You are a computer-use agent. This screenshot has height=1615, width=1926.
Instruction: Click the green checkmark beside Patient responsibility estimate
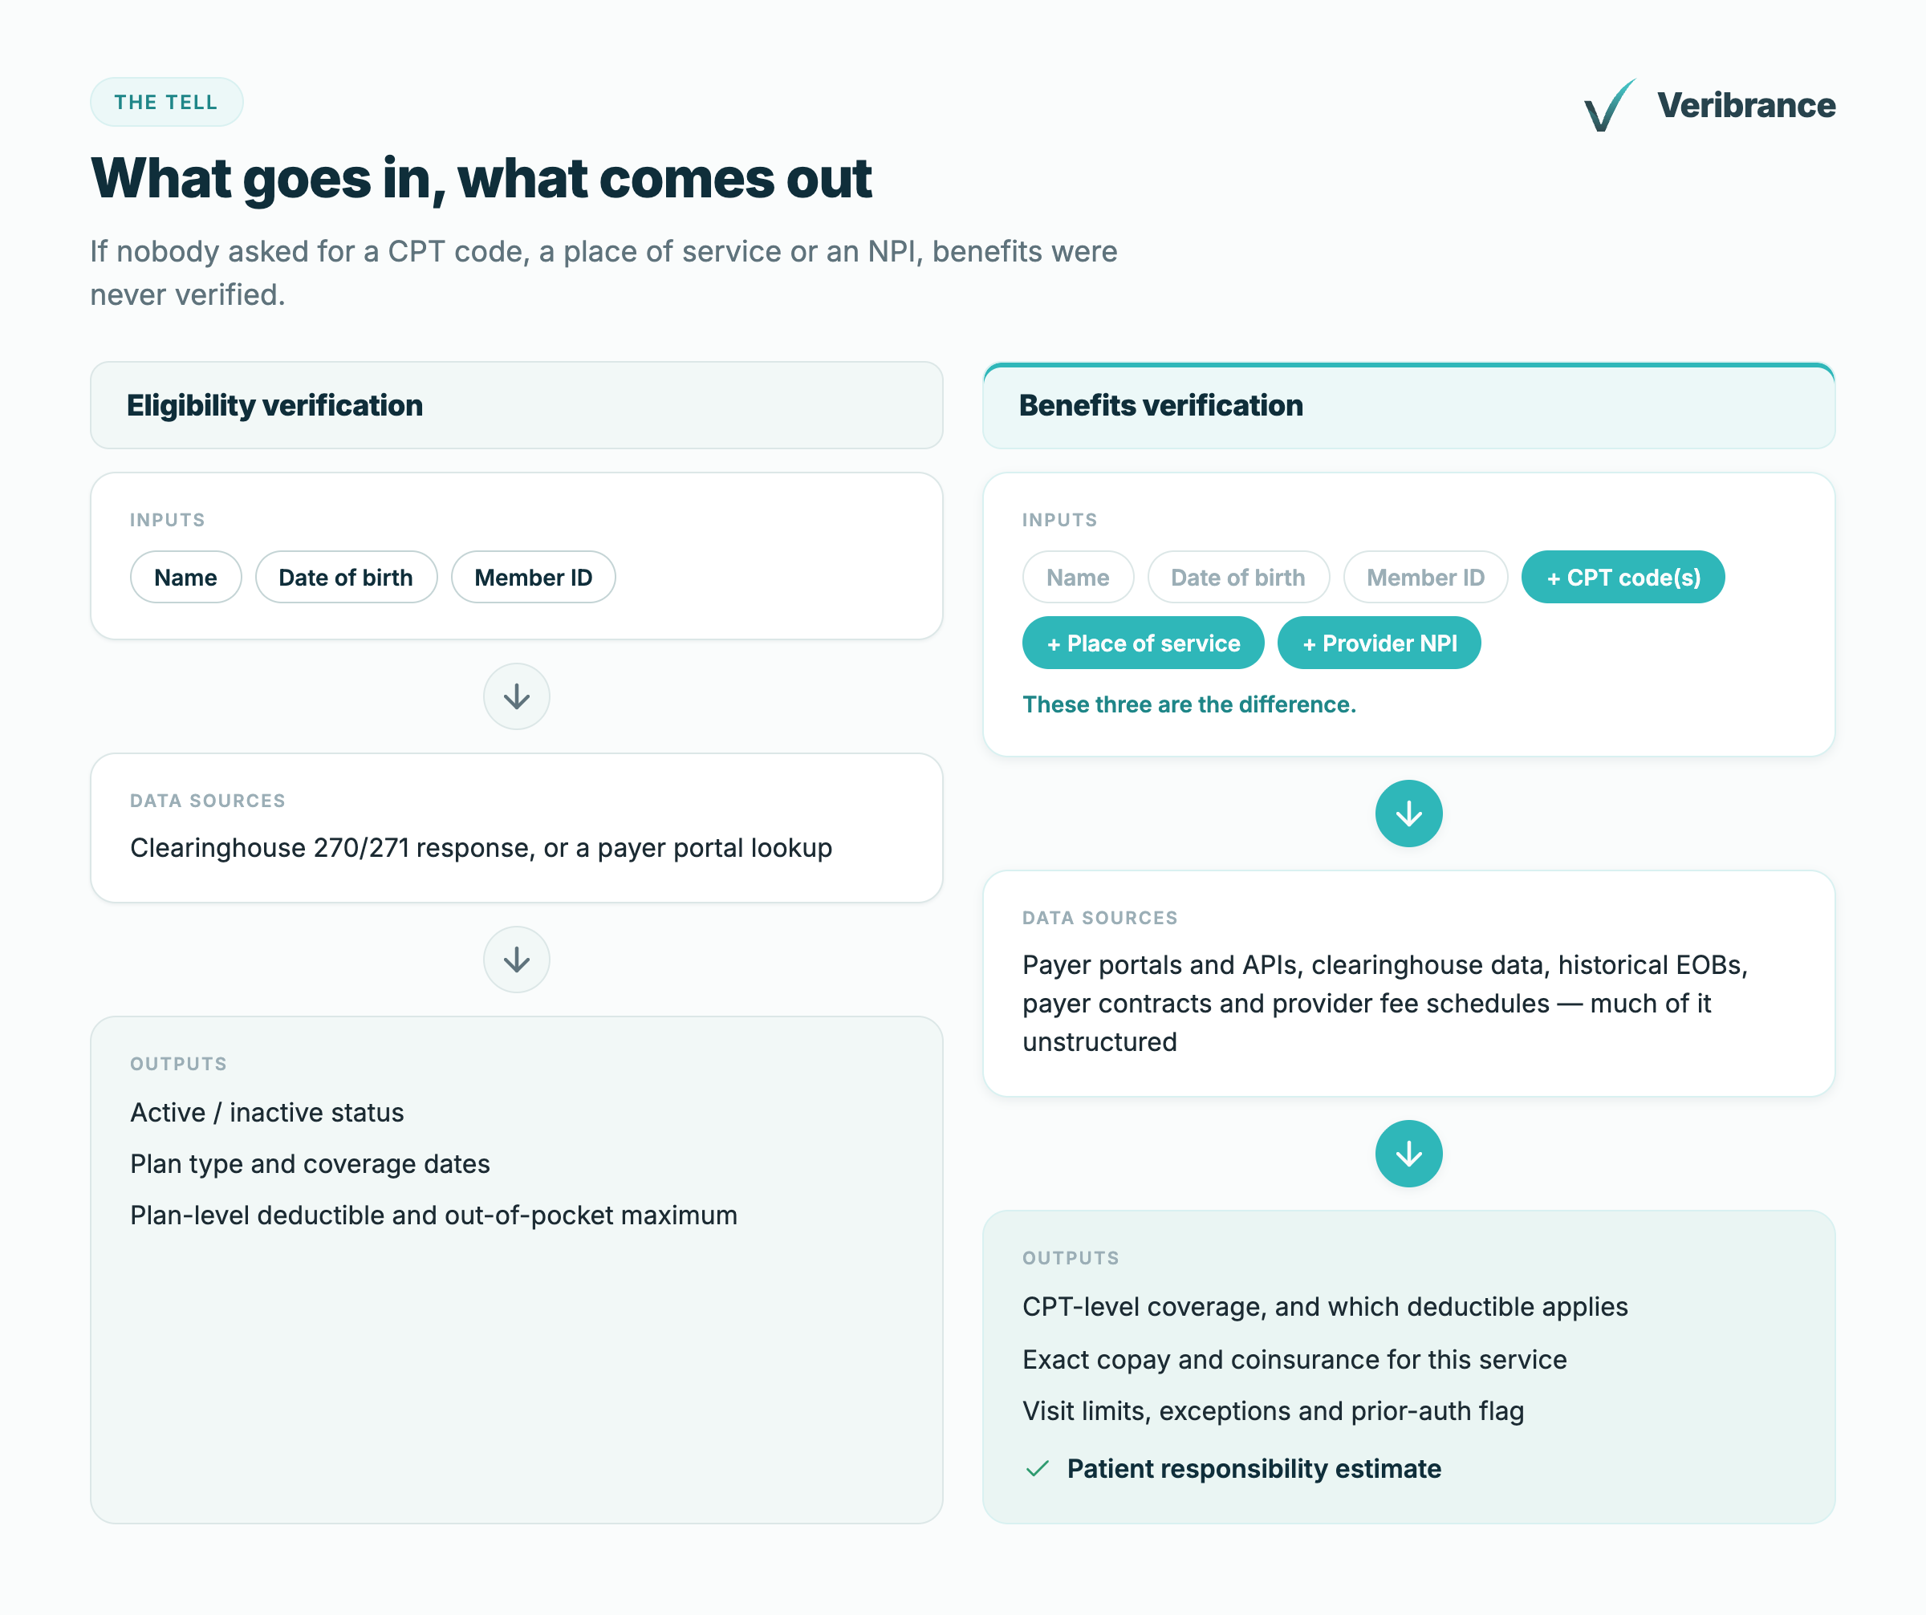pyautogui.click(x=1038, y=1468)
